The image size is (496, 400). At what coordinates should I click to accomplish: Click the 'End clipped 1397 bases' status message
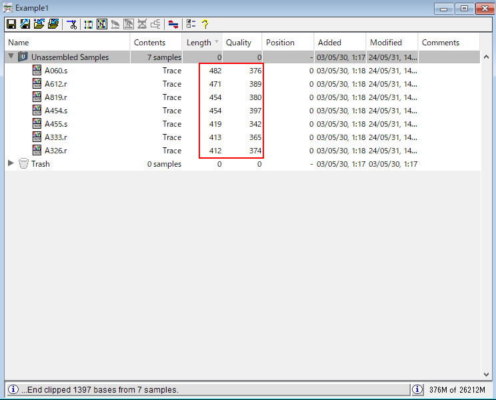(x=100, y=389)
